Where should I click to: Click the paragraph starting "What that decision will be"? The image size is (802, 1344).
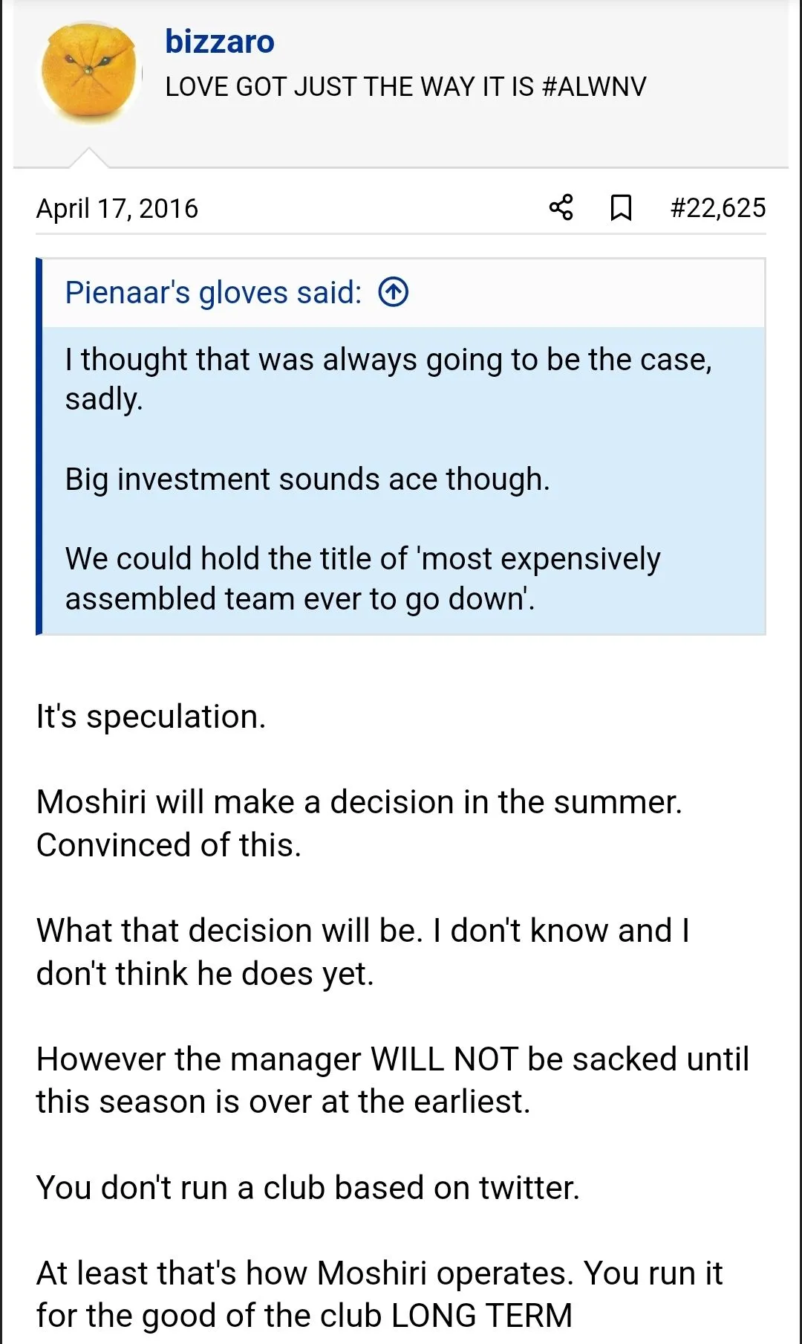(362, 952)
